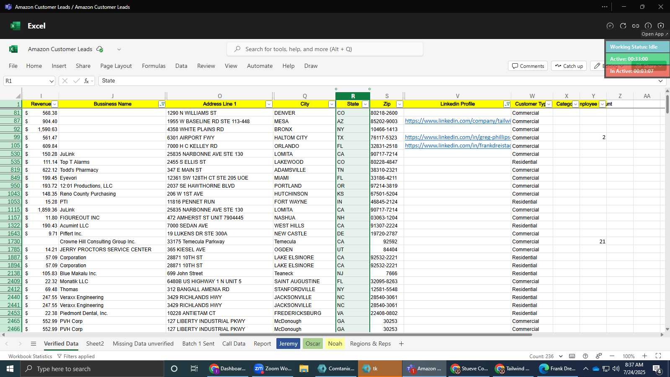Expand the Name Box dropdown arrow
This screenshot has height=377, width=670.
(x=52, y=81)
